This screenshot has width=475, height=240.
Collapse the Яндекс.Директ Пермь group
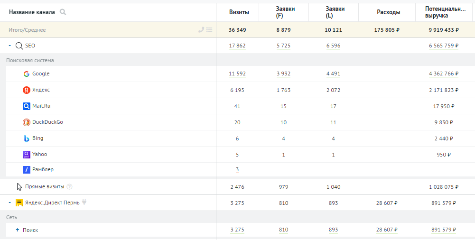[9, 203]
